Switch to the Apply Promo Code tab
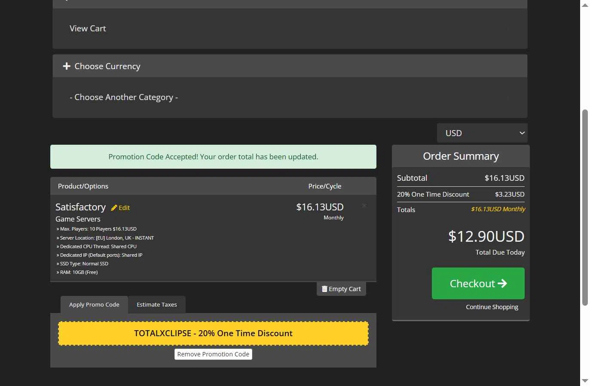 [x=94, y=304]
